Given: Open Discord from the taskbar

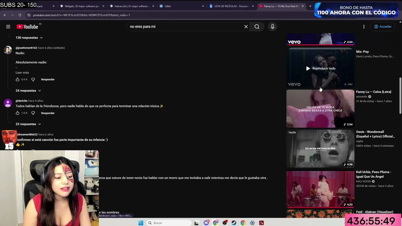Looking at the screenshot, I should point(206,223).
